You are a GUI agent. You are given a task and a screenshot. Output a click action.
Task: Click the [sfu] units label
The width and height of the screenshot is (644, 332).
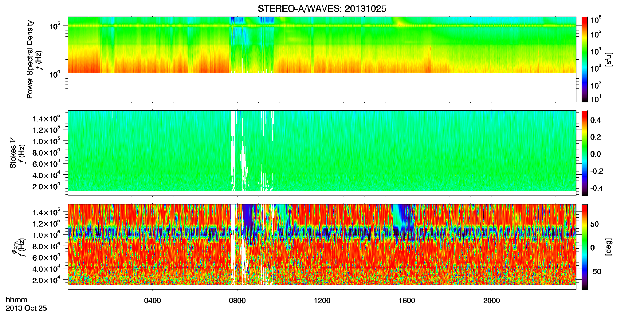coord(609,59)
